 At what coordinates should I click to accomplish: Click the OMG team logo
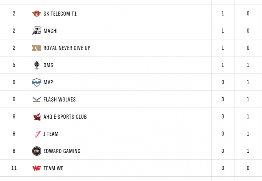tap(37, 65)
